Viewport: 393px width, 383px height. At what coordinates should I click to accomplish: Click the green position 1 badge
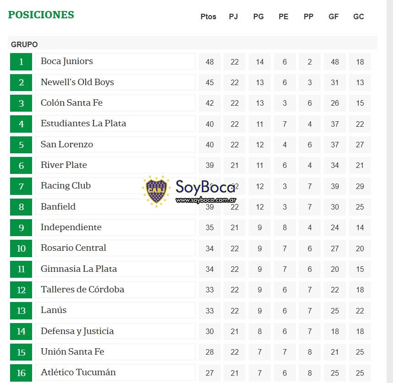(21, 62)
